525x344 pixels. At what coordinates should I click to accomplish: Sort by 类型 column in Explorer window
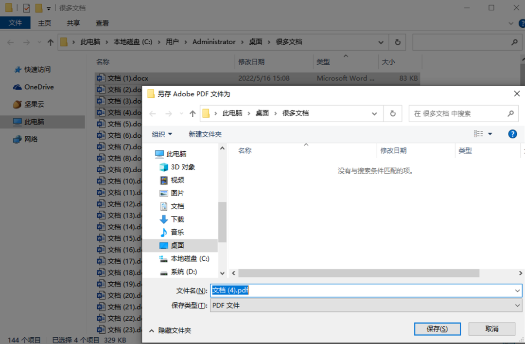[323, 62]
